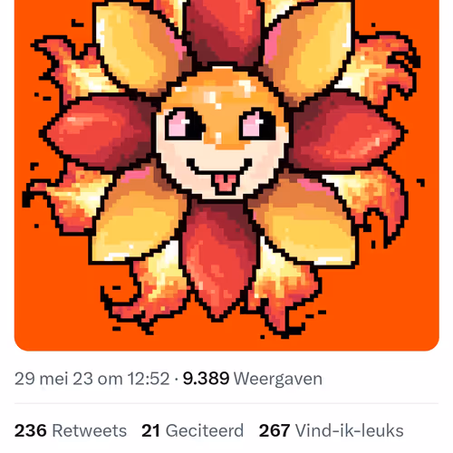Show the 236 Retweets list
This screenshot has width=453, height=453.
(71, 430)
